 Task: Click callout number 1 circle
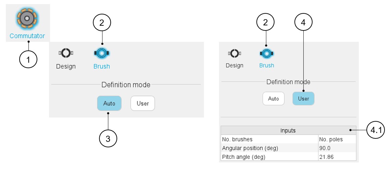tap(28, 60)
